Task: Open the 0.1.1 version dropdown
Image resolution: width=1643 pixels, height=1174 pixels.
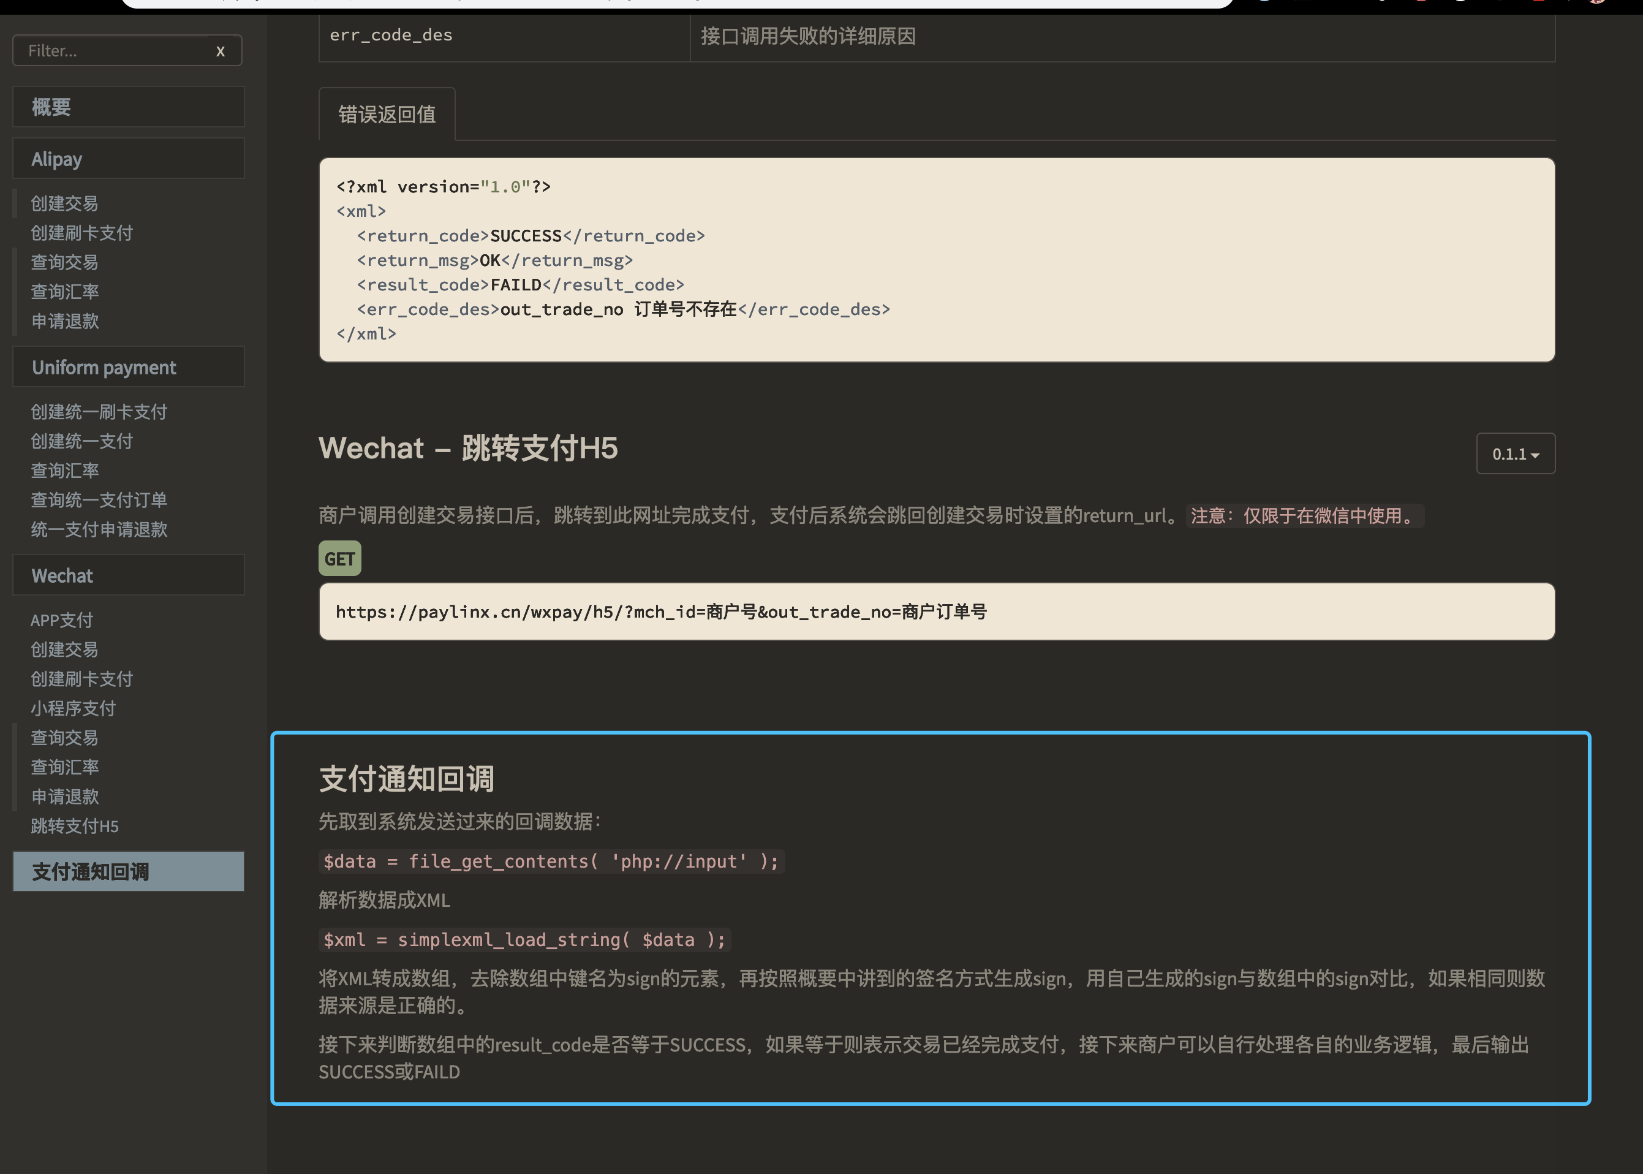Action: pos(1515,454)
